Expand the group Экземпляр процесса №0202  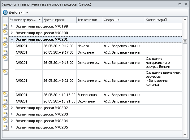coord(12,108)
